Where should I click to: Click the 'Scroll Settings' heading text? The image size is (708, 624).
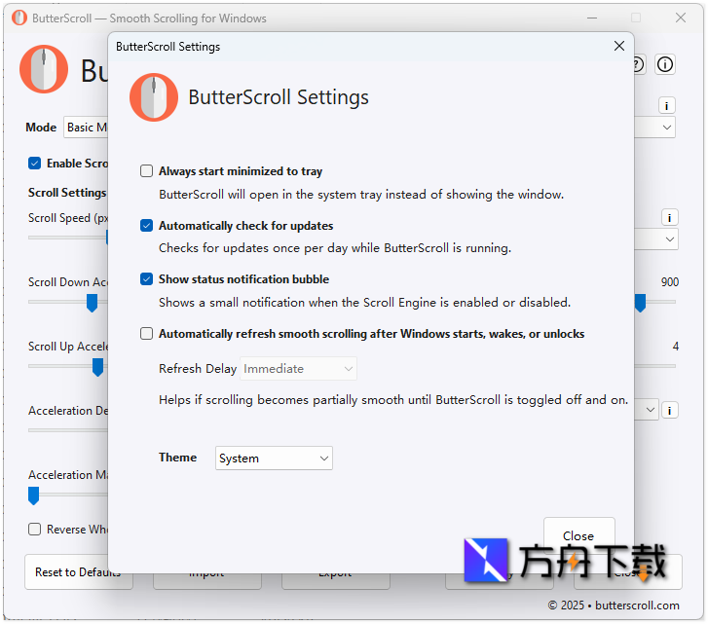[x=67, y=193]
